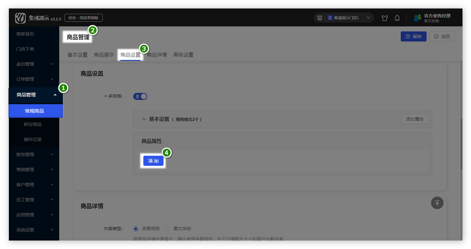This screenshot has width=471, height=249.
Task: Click the scroll-to-top round button
Action: (x=437, y=203)
